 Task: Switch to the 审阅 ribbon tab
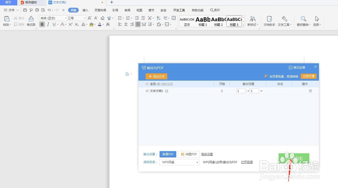point(127,10)
